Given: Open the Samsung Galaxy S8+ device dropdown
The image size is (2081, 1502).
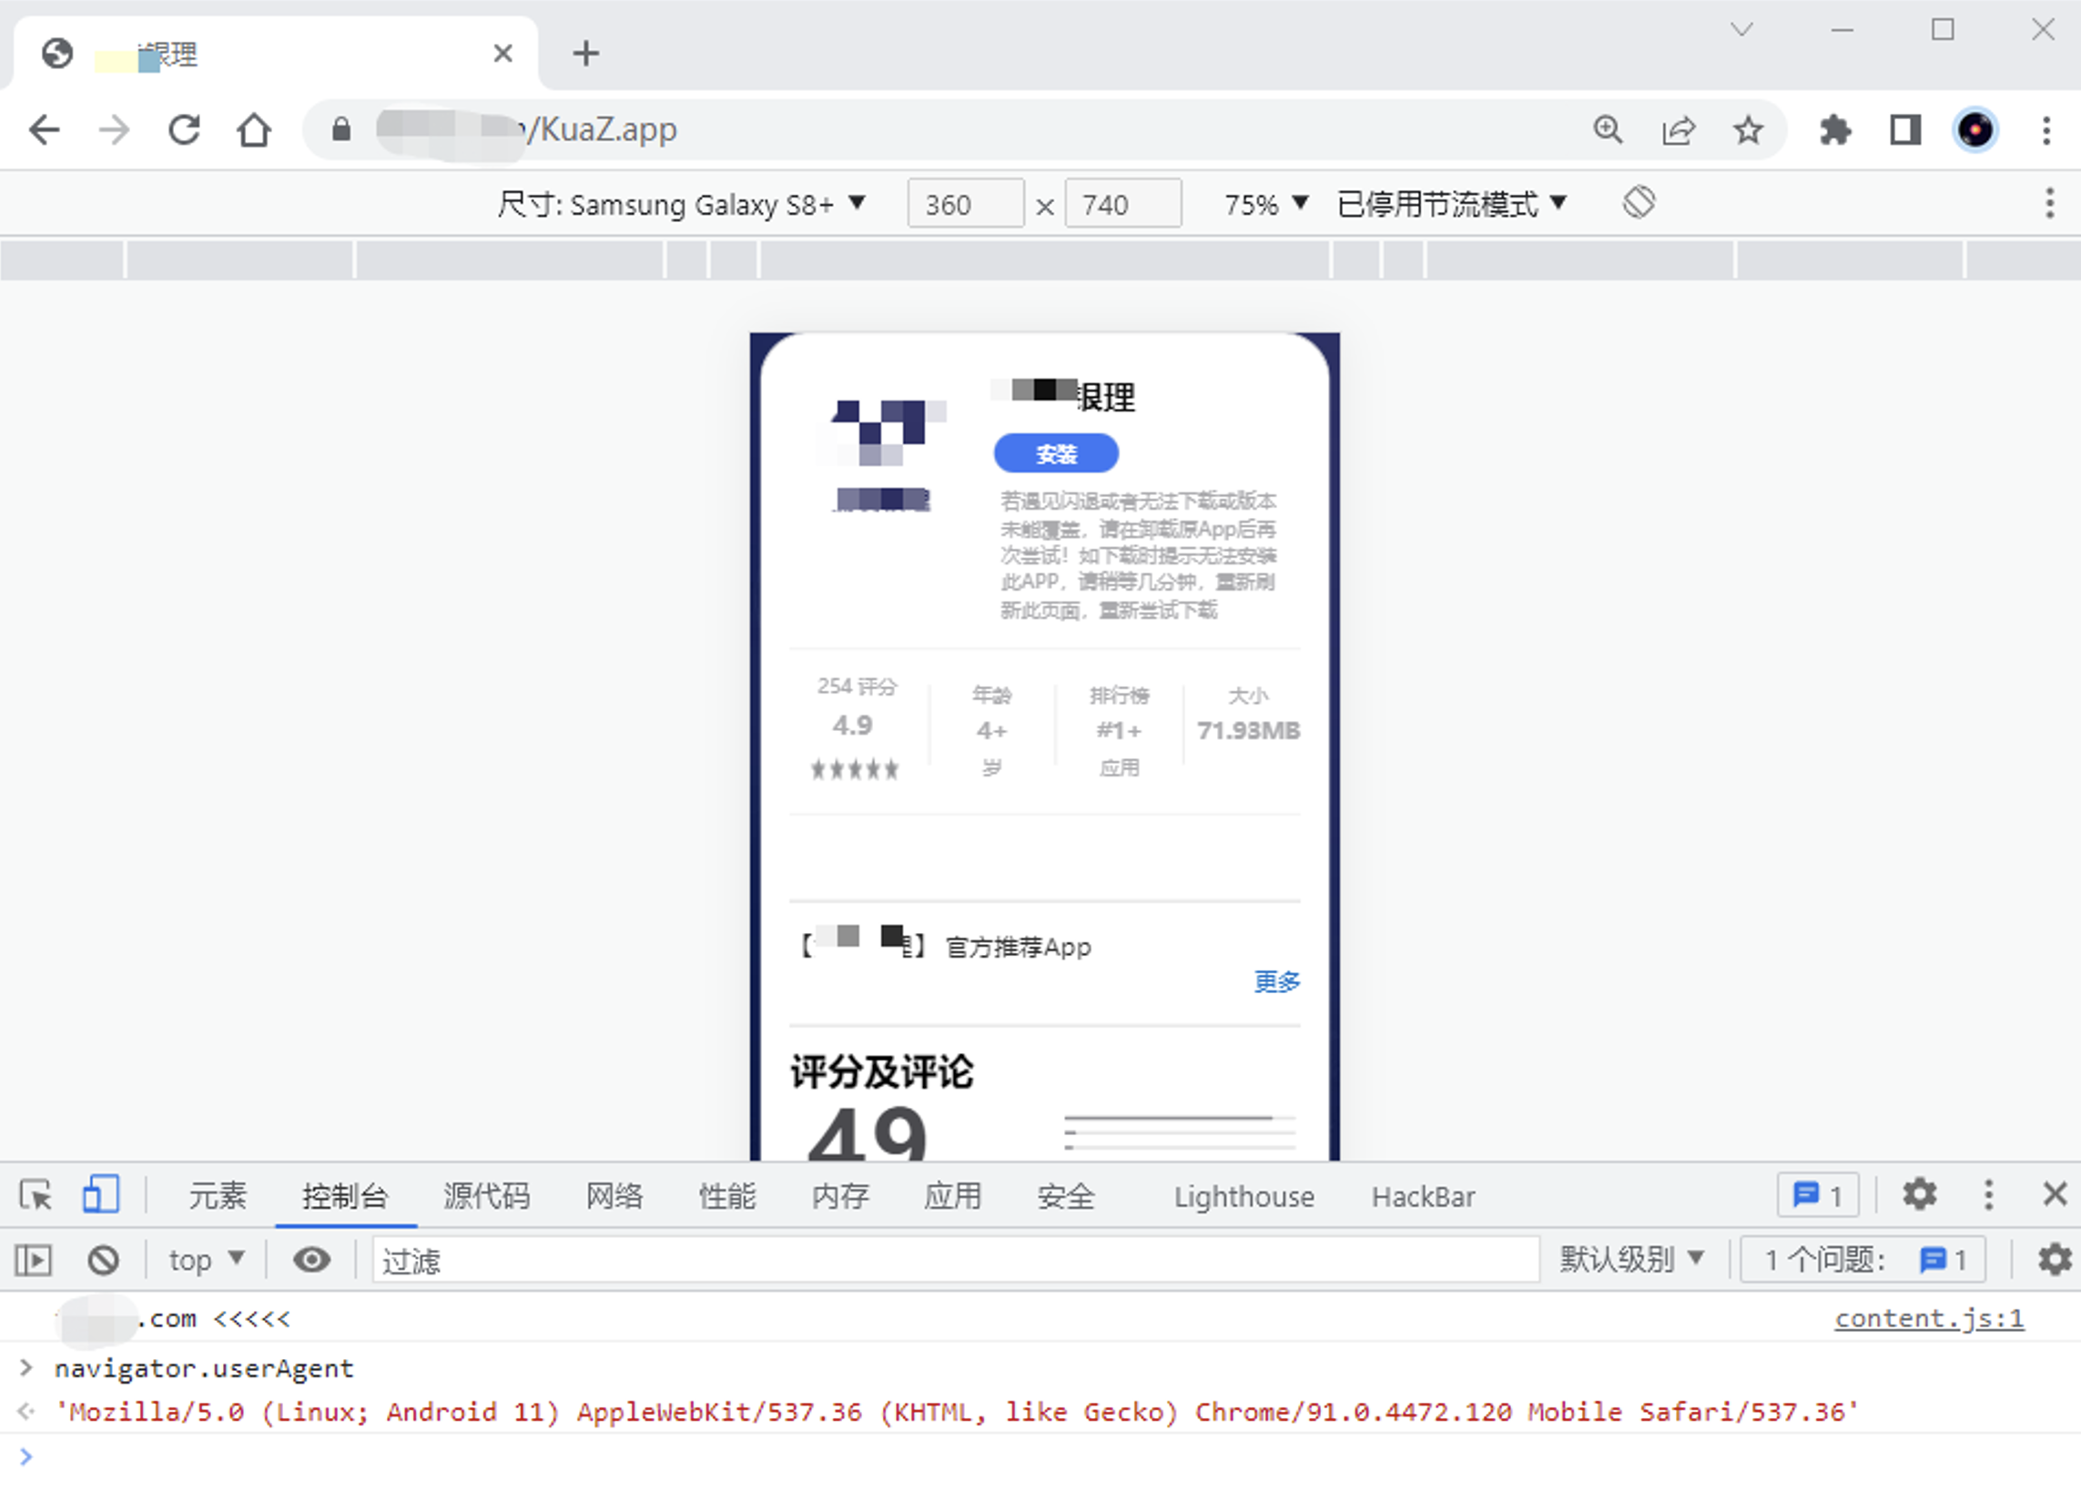Looking at the screenshot, I should 681,204.
